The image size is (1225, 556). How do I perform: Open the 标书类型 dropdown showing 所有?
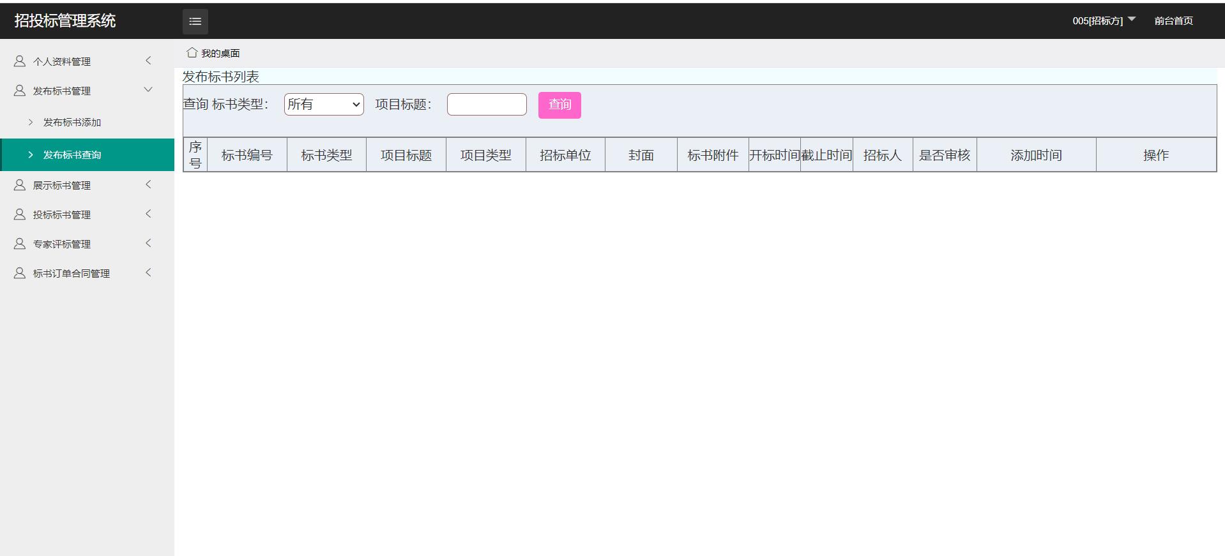(324, 105)
